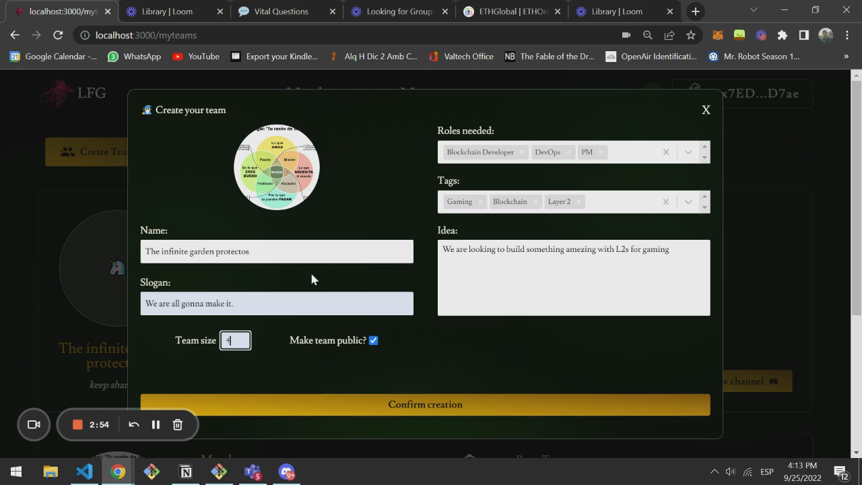The height and width of the screenshot is (485, 862).
Task: Expand the Roles needed dropdown
Action: [x=688, y=152]
